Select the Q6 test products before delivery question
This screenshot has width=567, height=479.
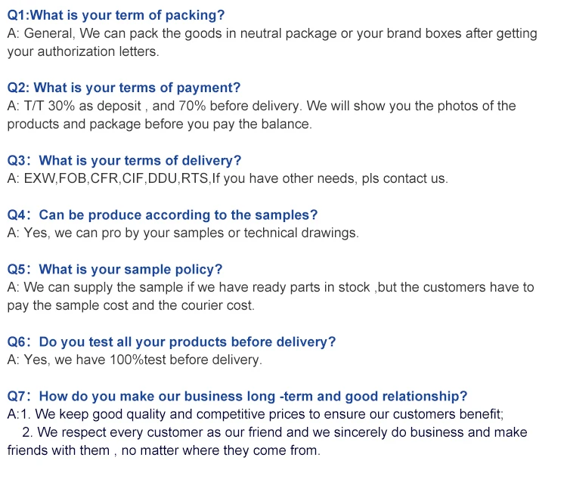[x=171, y=341]
